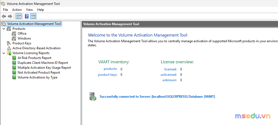Click the right pane header bar title
Viewport: 278px width, 125px height.
pos(111,24)
